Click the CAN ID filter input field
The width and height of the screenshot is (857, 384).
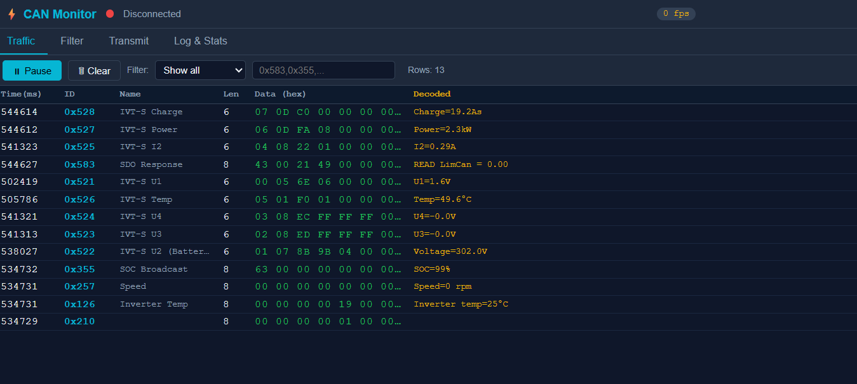323,70
